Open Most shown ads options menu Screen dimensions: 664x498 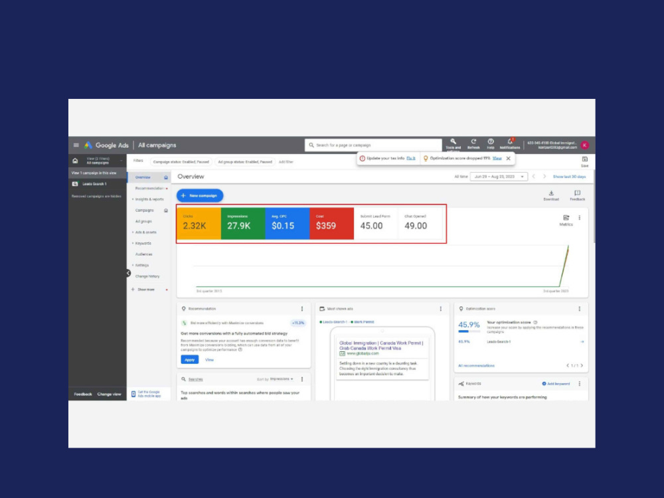pyautogui.click(x=441, y=309)
